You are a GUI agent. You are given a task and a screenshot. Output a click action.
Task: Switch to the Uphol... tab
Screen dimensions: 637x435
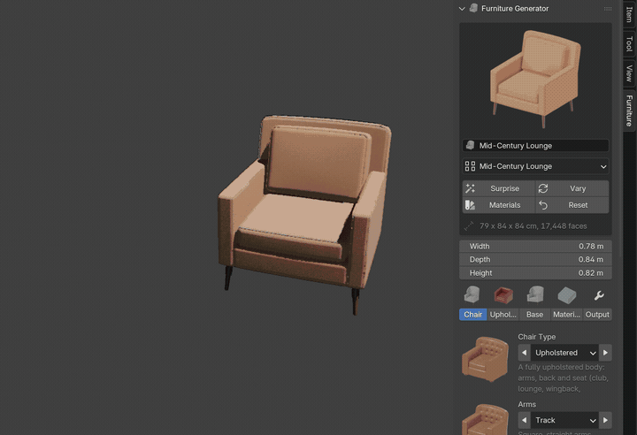[x=503, y=315]
